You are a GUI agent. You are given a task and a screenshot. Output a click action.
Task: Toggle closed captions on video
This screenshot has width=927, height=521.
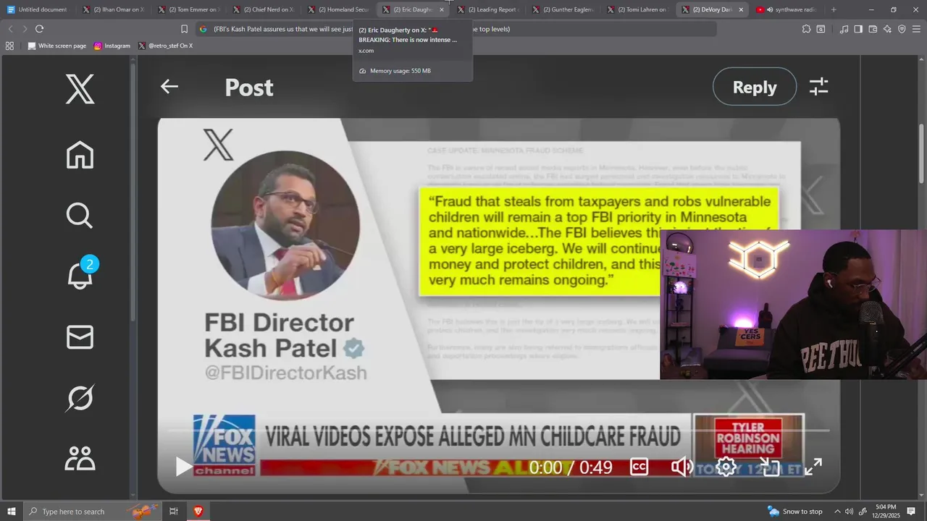pyautogui.click(x=639, y=467)
